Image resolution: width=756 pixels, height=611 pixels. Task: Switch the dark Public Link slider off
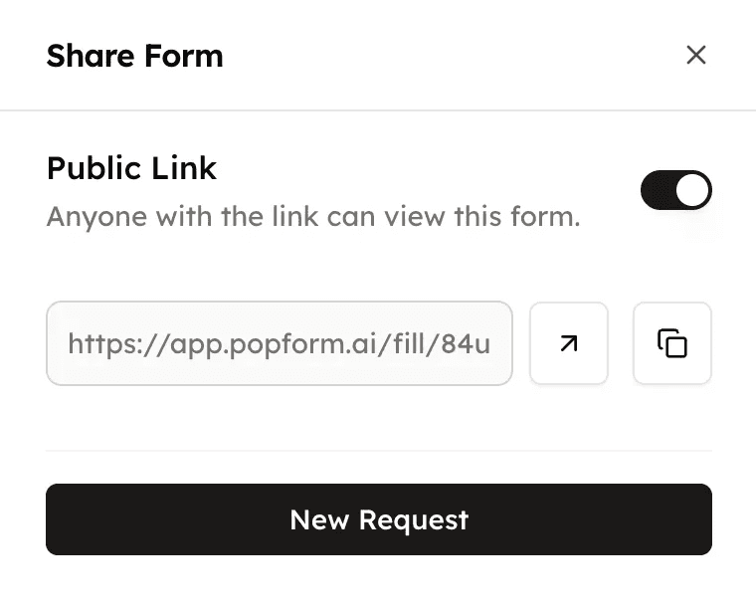[x=675, y=190]
